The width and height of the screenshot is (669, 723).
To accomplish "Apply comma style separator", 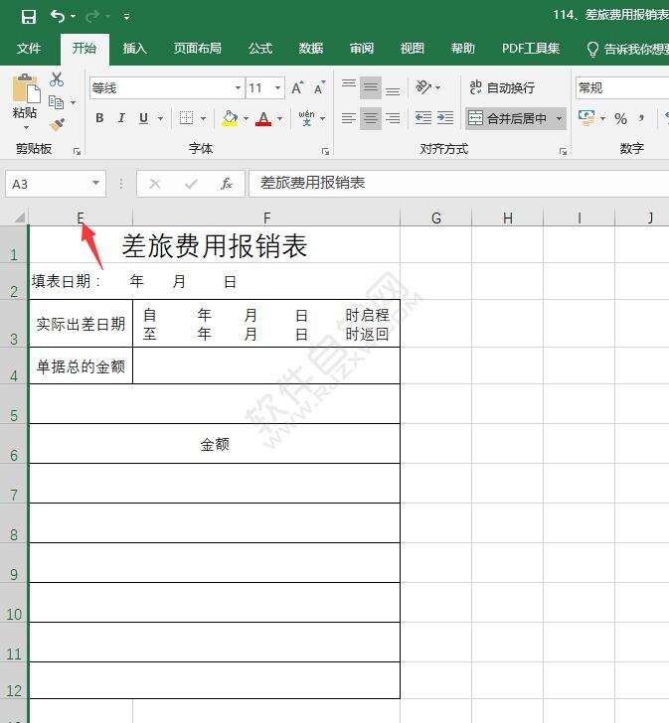I will [x=641, y=118].
